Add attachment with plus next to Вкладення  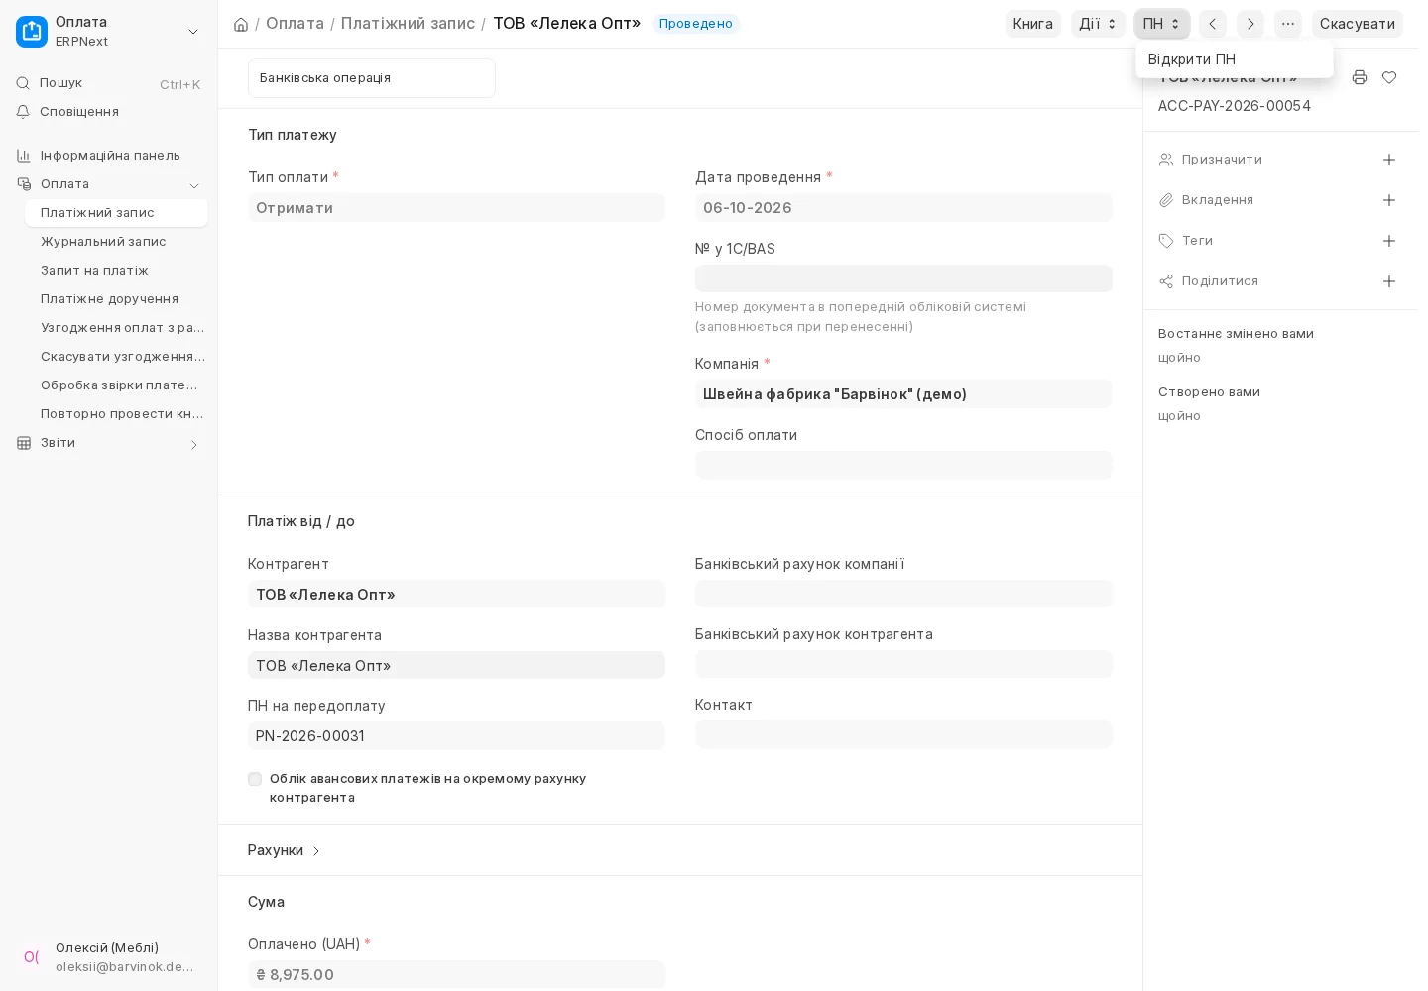(x=1389, y=200)
